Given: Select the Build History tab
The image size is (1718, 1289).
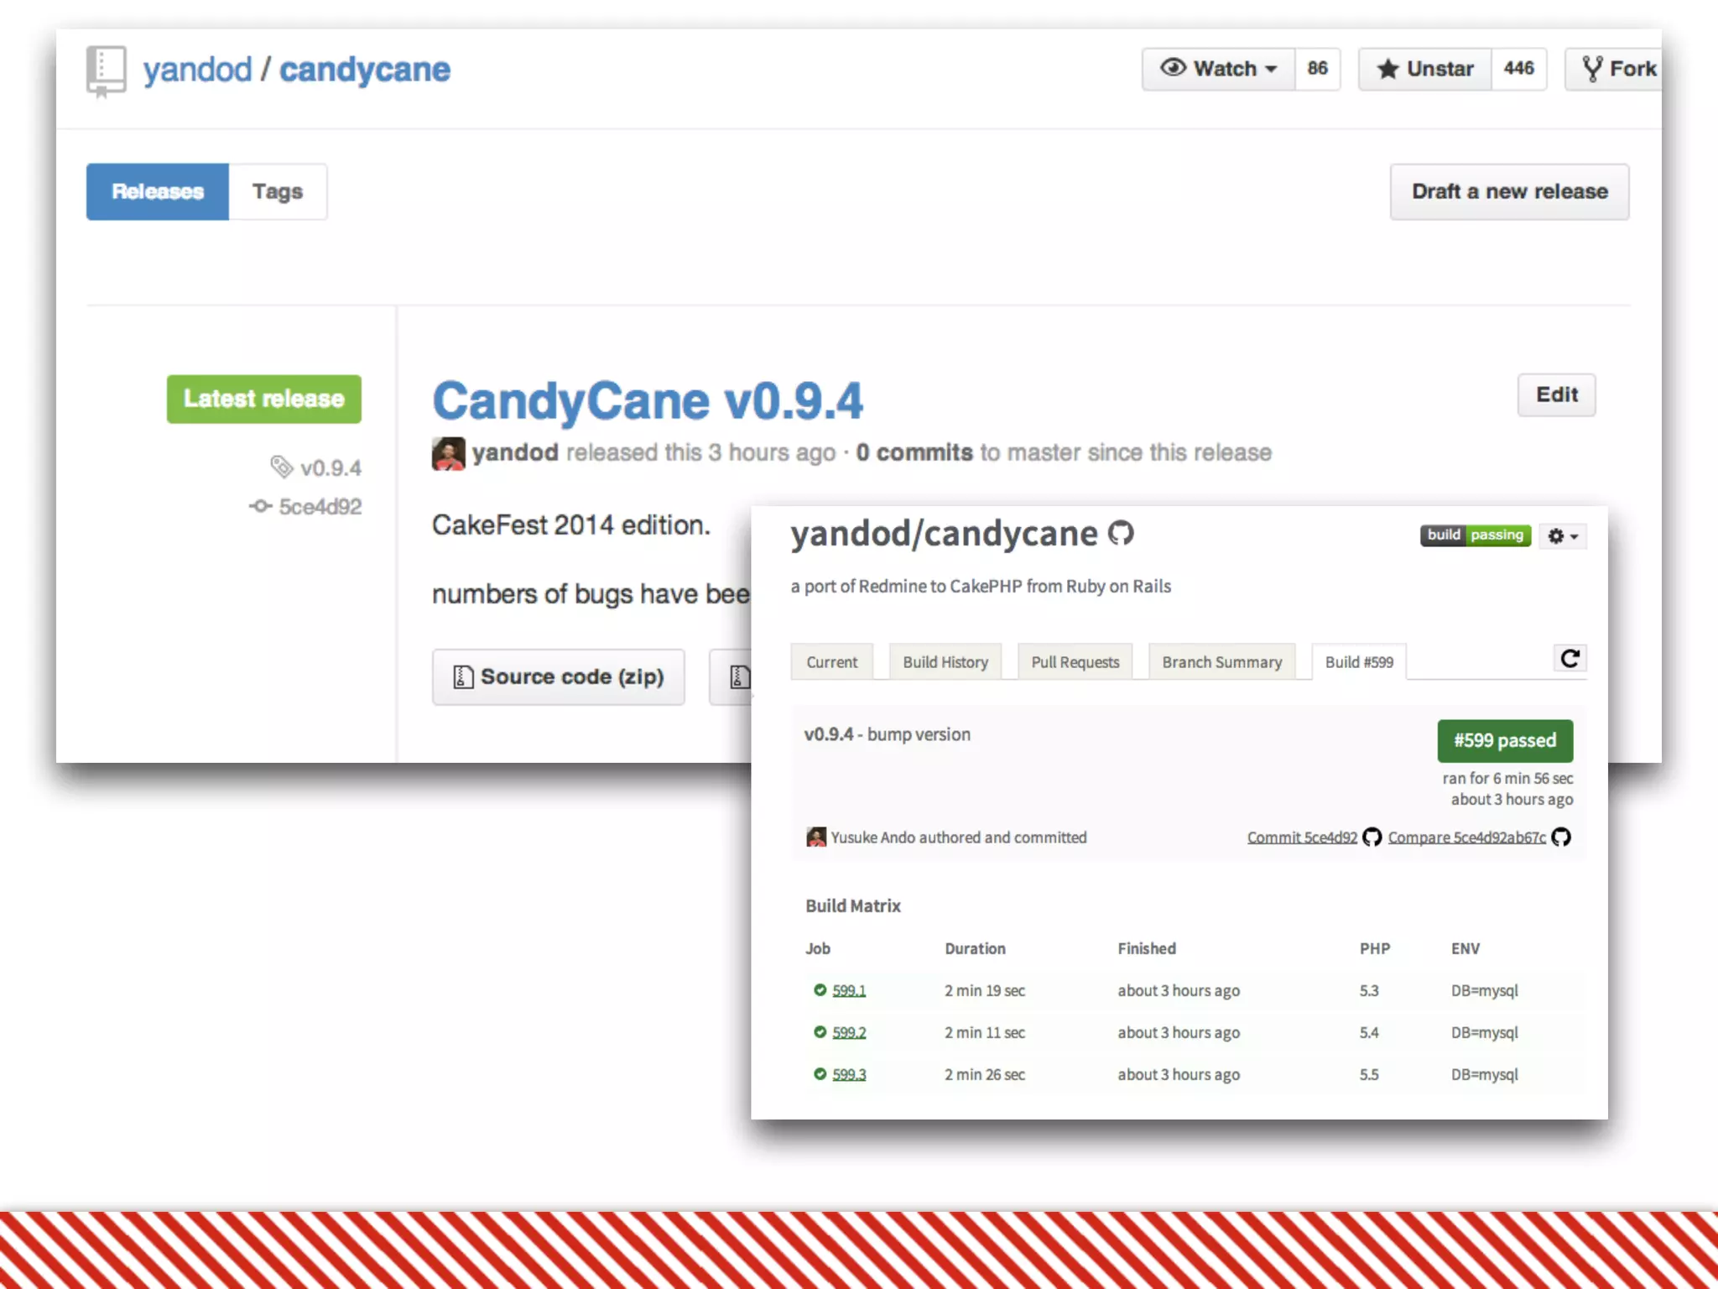Looking at the screenshot, I should [x=945, y=662].
